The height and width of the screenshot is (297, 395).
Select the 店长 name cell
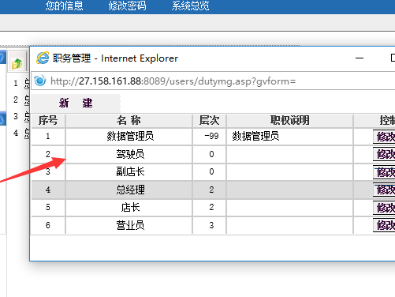coord(129,208)
